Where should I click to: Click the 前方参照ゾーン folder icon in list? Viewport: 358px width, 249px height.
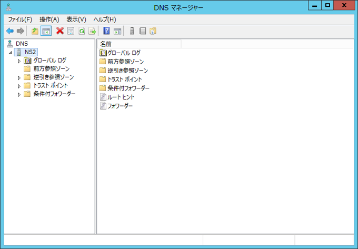click(103, 62)
